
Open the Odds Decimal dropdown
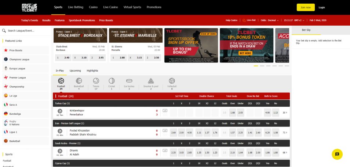pyautogui.click(x=270, y=20)
